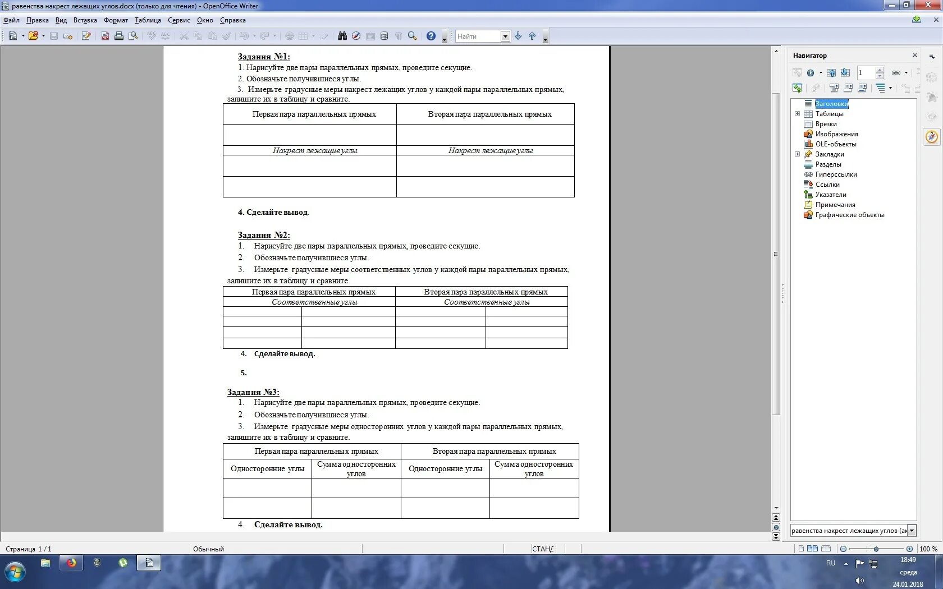Open Windows Start button
943x589 pixels.
[15, 573]
